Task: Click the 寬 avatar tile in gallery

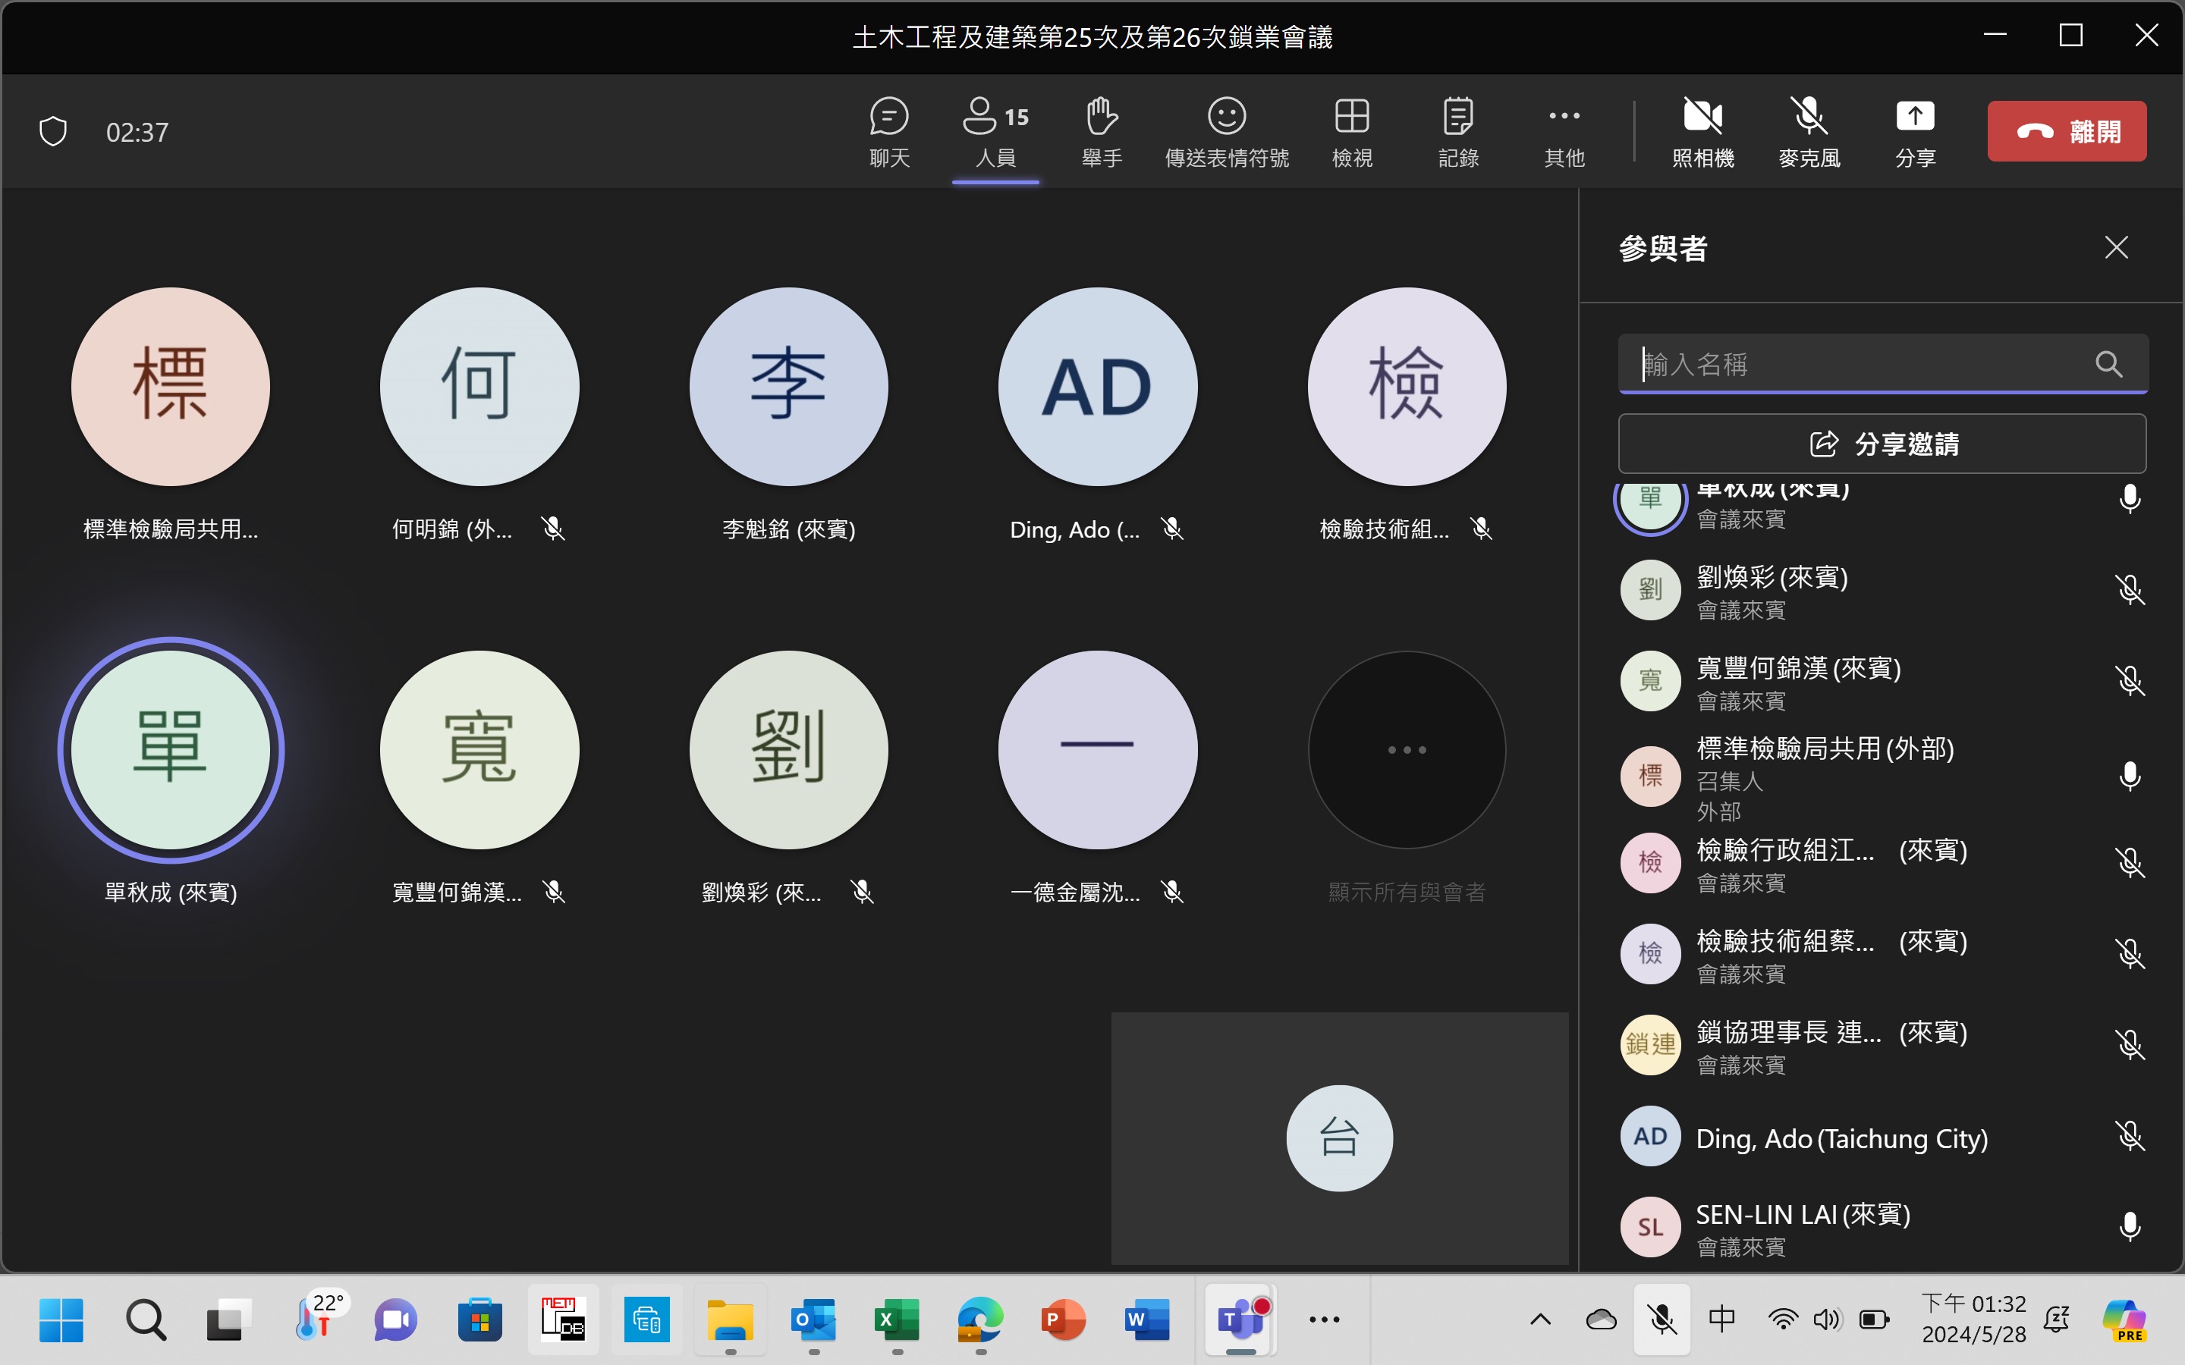Action: [x=479, y=749]
